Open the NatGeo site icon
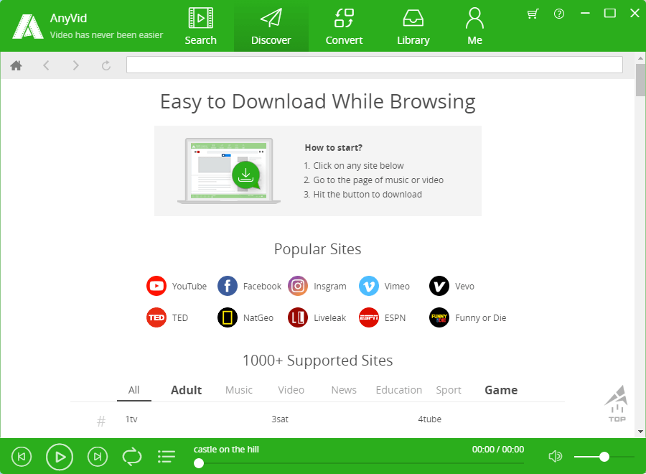Image resolution: width=646 pixels, height=474 pixels. (x=228, y=317)
